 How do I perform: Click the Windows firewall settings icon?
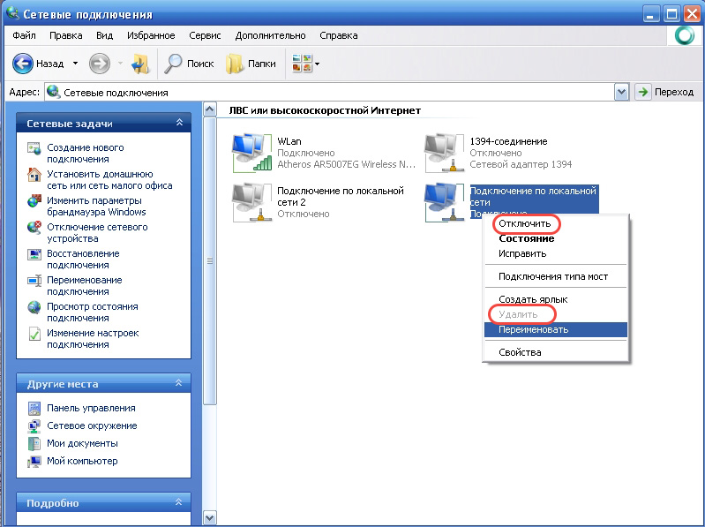(34, 201)
